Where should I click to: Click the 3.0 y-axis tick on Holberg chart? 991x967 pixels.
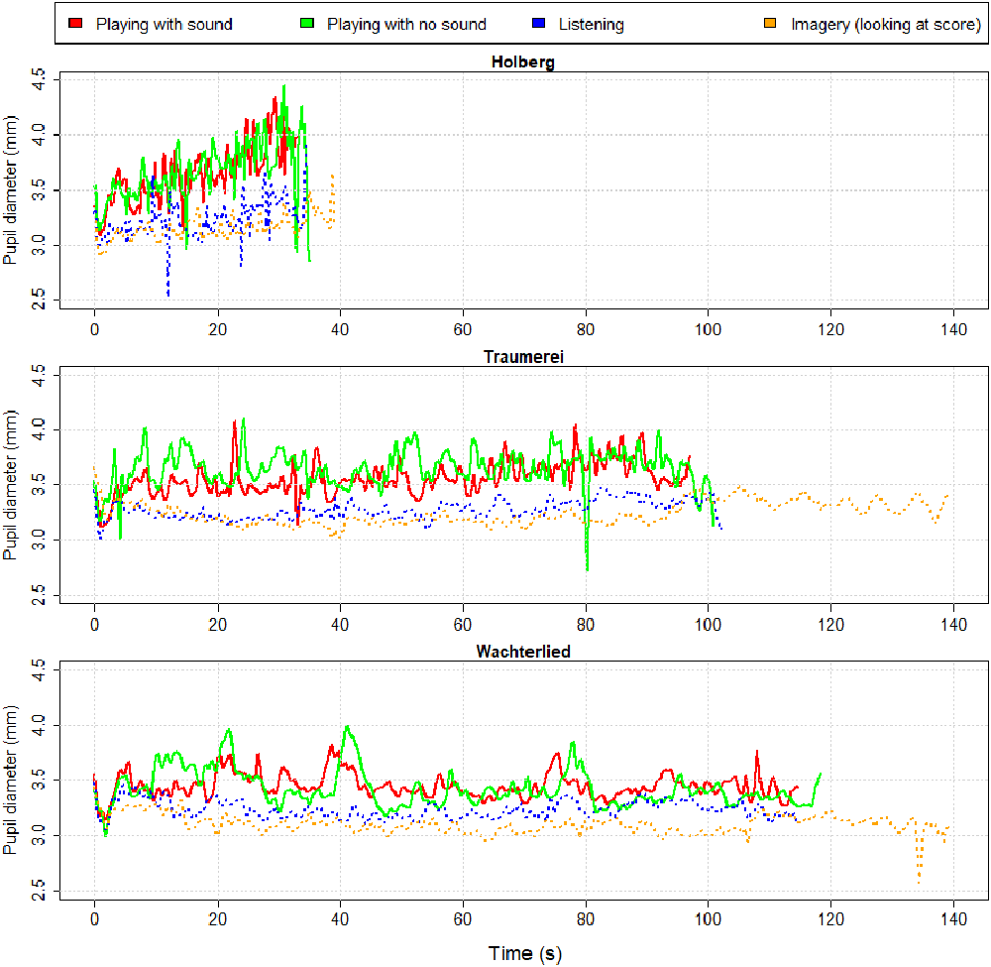[x=38, y=245]
